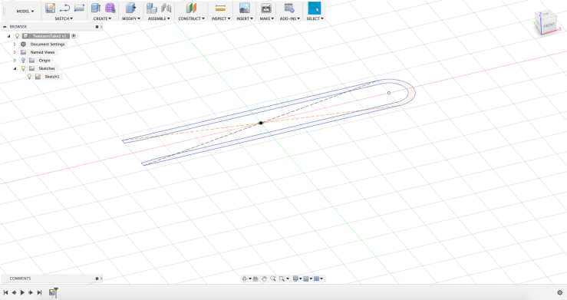This screenshot has width=567, height=300.
Task: Click the Viewports layout icon
Action: tap(316, 279)
